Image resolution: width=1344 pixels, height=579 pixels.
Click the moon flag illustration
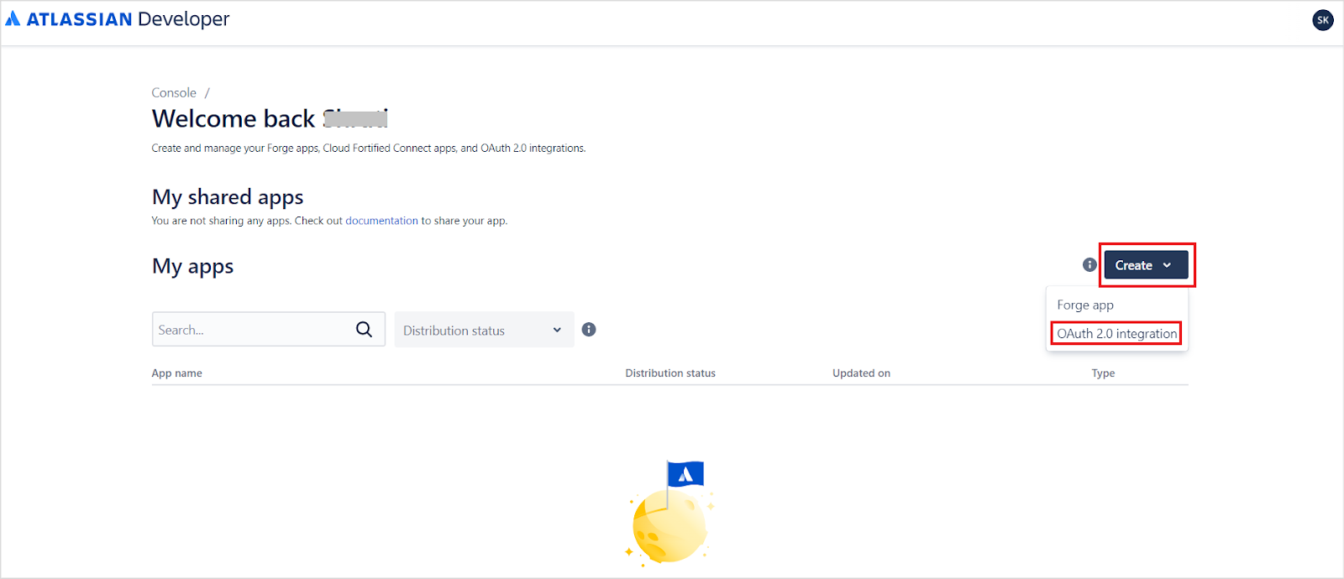pyautogui.click(x=670, y=514)
